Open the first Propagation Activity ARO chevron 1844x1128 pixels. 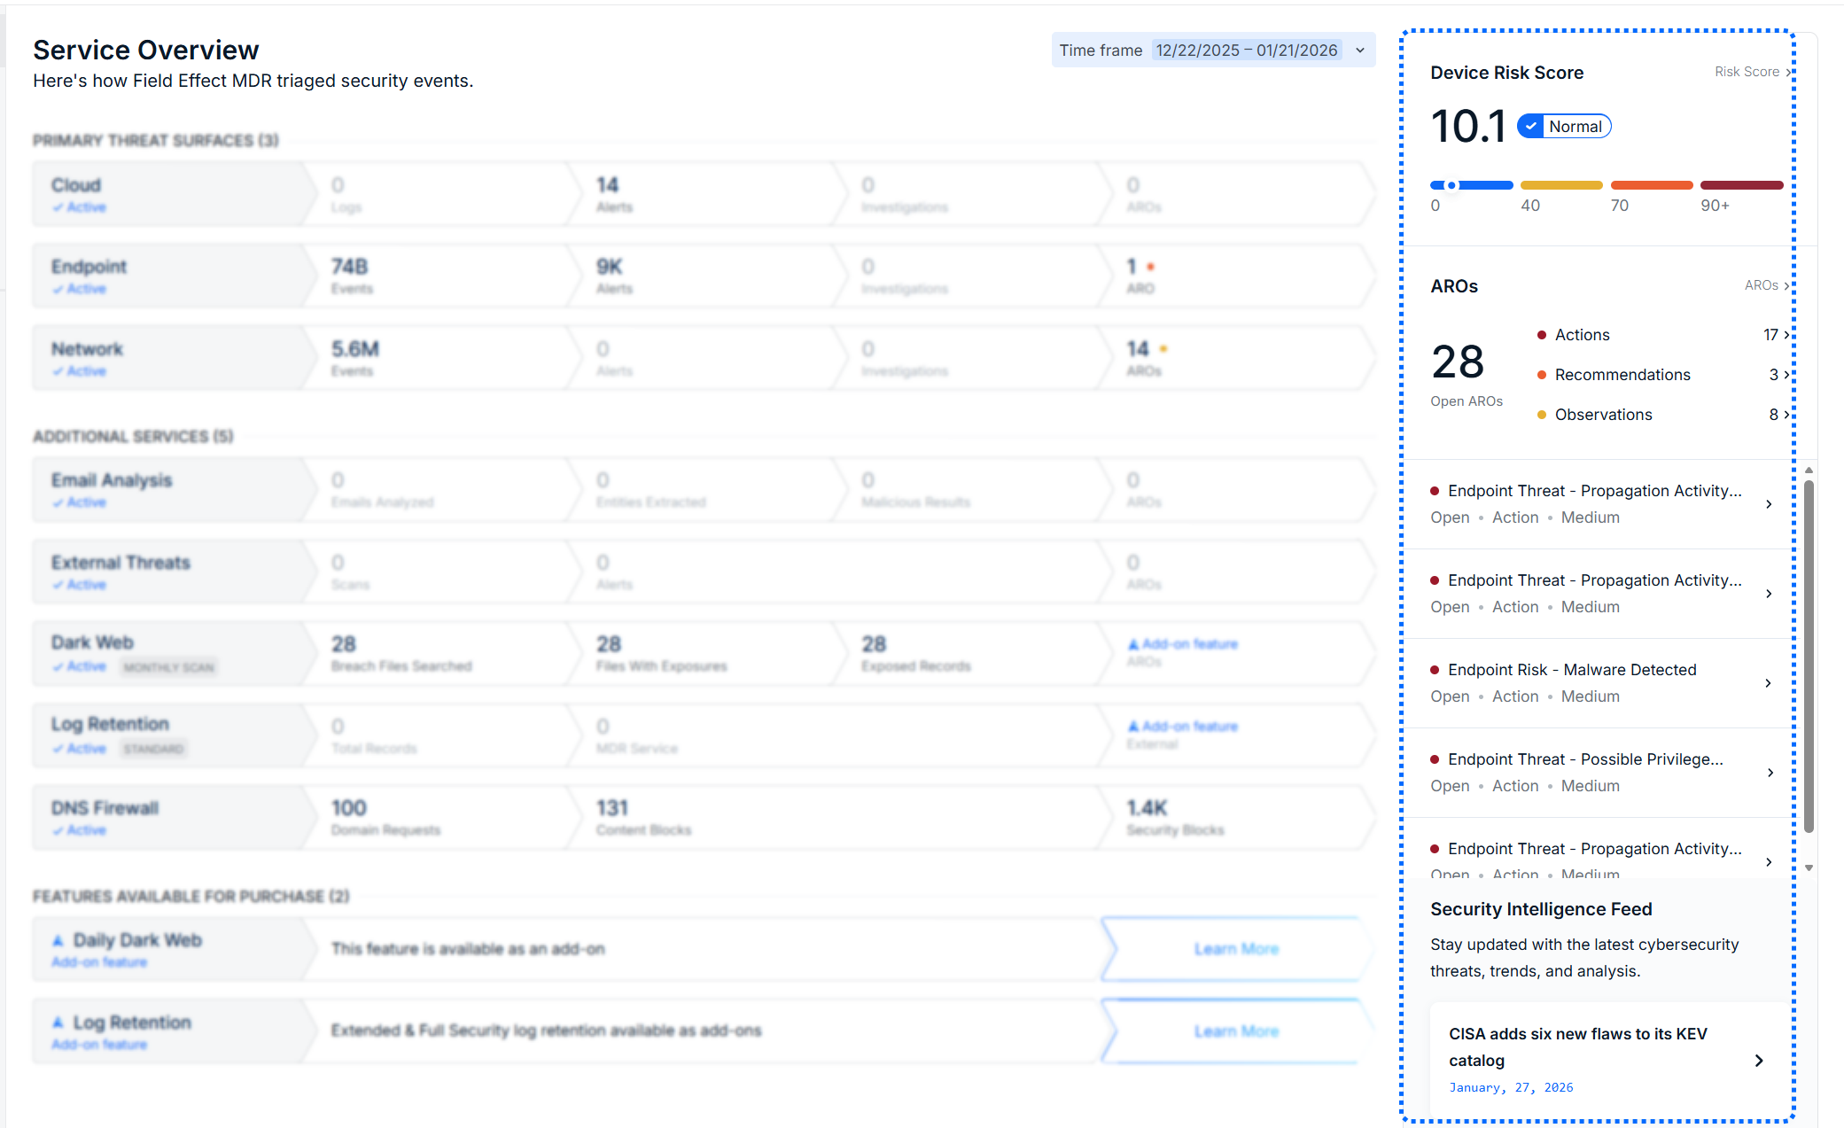tap(1769, 504)
